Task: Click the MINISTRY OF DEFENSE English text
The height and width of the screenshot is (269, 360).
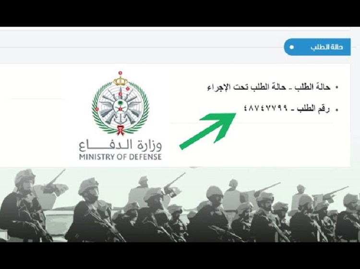Action: tap(120, 157)
